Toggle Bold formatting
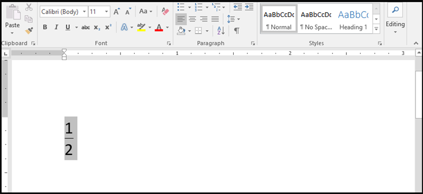Screen dimensions: 423x194 click(x=45, y=27)
